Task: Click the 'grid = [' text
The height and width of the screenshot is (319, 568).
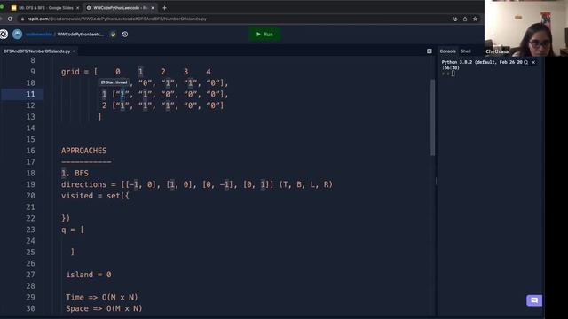Action: tap(79, 72)
